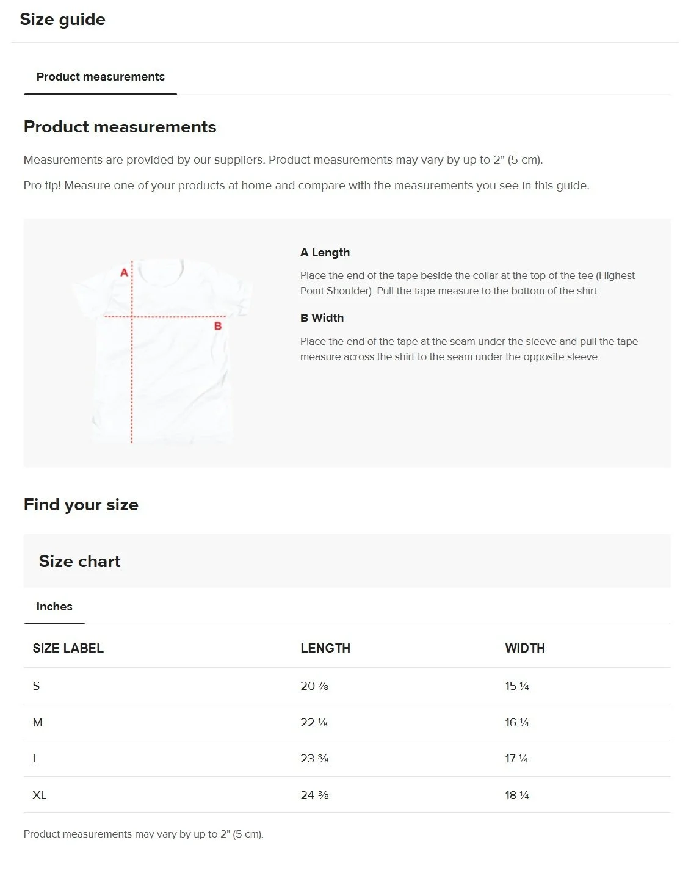
Task: Select the M size label in the table
Action: point(38,723)
